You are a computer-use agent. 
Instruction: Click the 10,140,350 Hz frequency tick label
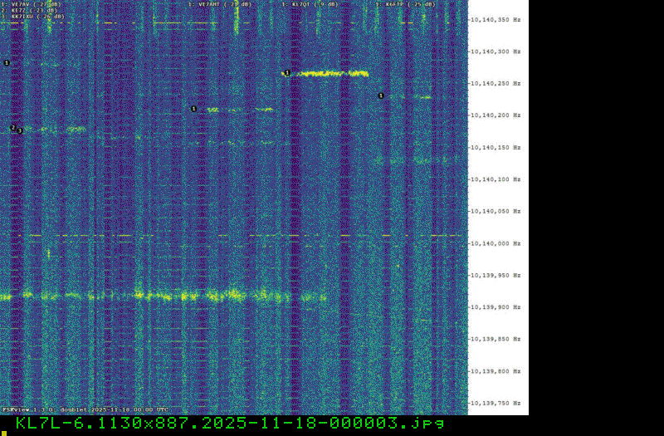click(x=496, y=19)
